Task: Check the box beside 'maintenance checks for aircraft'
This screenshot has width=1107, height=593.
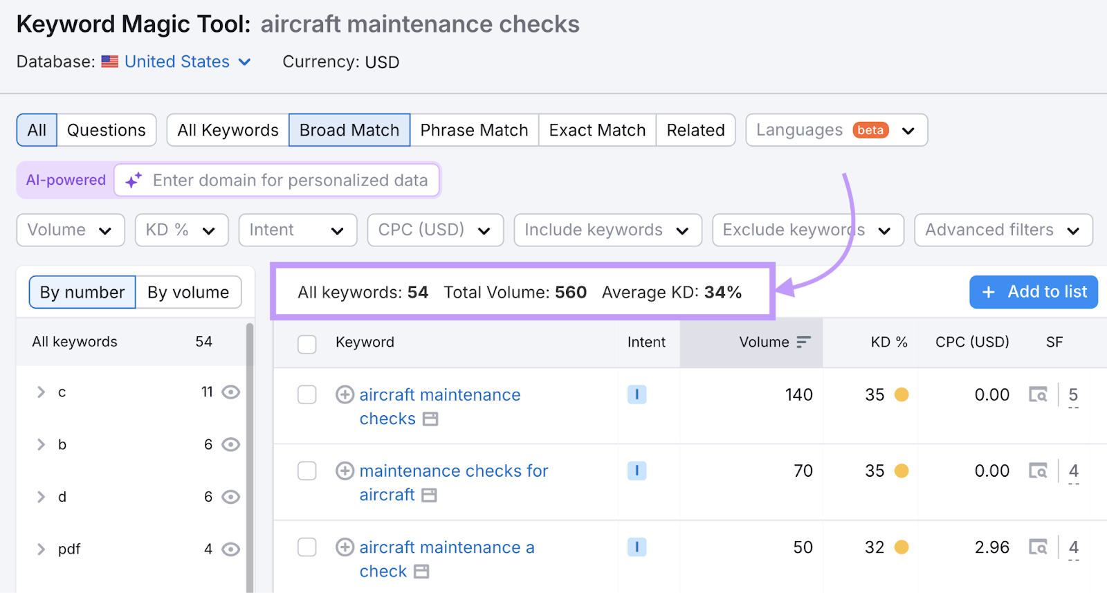Action: coord(307,471)
